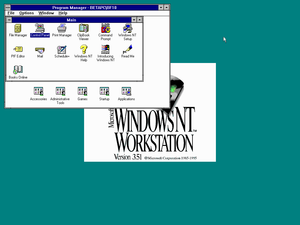300x225 pixels.
Task: Select the File Manager icon
Action: [x=18, y=28]
